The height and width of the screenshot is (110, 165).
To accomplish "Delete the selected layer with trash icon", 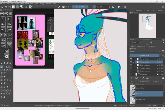I will click(x=163, y=78).
